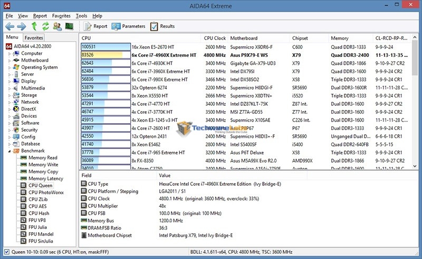Image resolution: width=422 pixels, height=259 pixels.
Task: Toggle the status bar checkbox beside Queen 10-10
Action: 7,252
